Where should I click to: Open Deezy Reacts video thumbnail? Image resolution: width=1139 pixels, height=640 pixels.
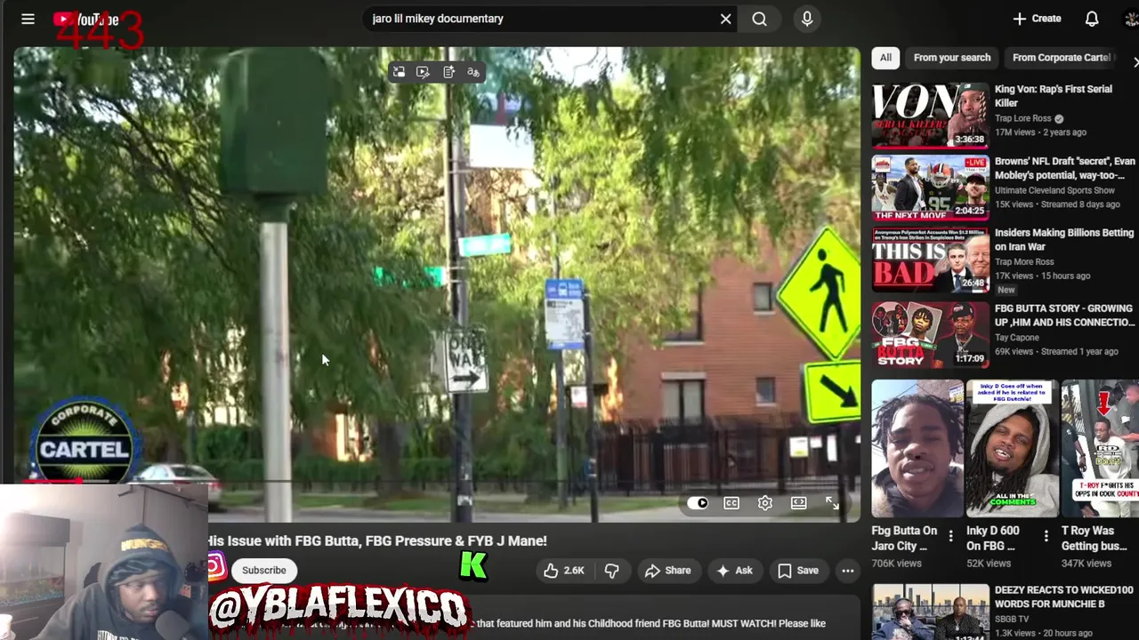coord(930,612)
